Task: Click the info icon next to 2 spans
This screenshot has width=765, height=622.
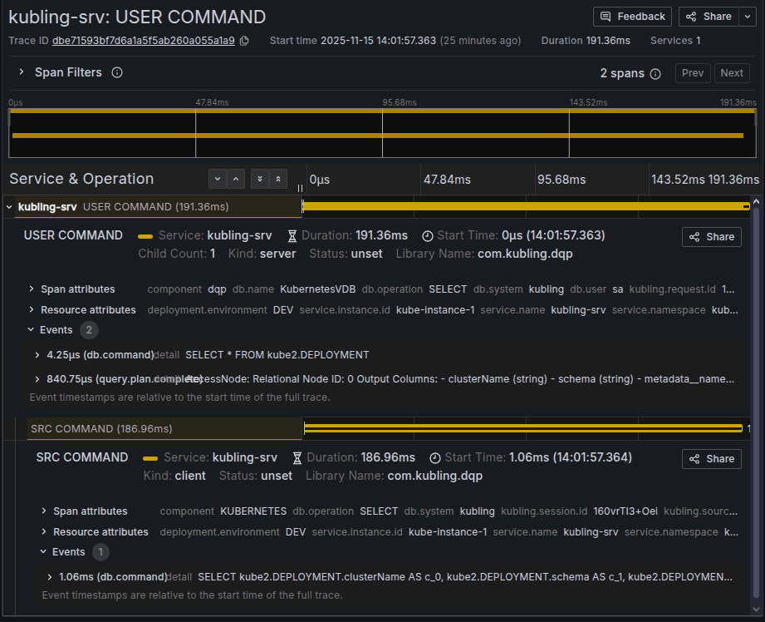Action: coord(655,73)
